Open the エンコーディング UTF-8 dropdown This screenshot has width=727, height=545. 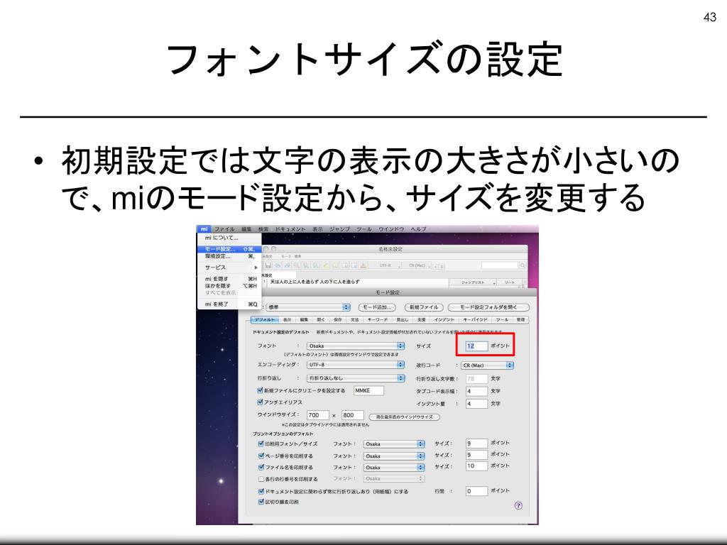coord(356,365)
